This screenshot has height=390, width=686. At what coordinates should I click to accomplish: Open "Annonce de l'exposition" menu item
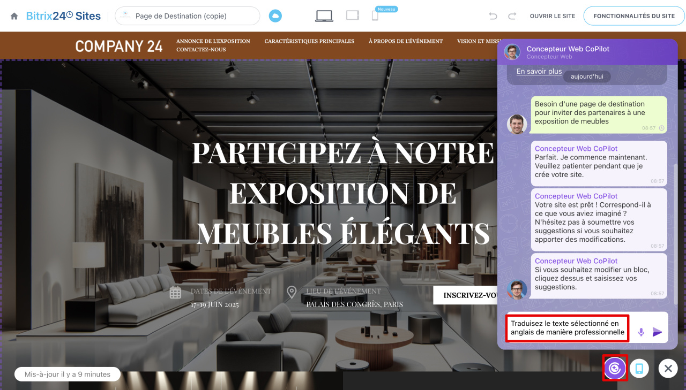(x=213, y=41)
